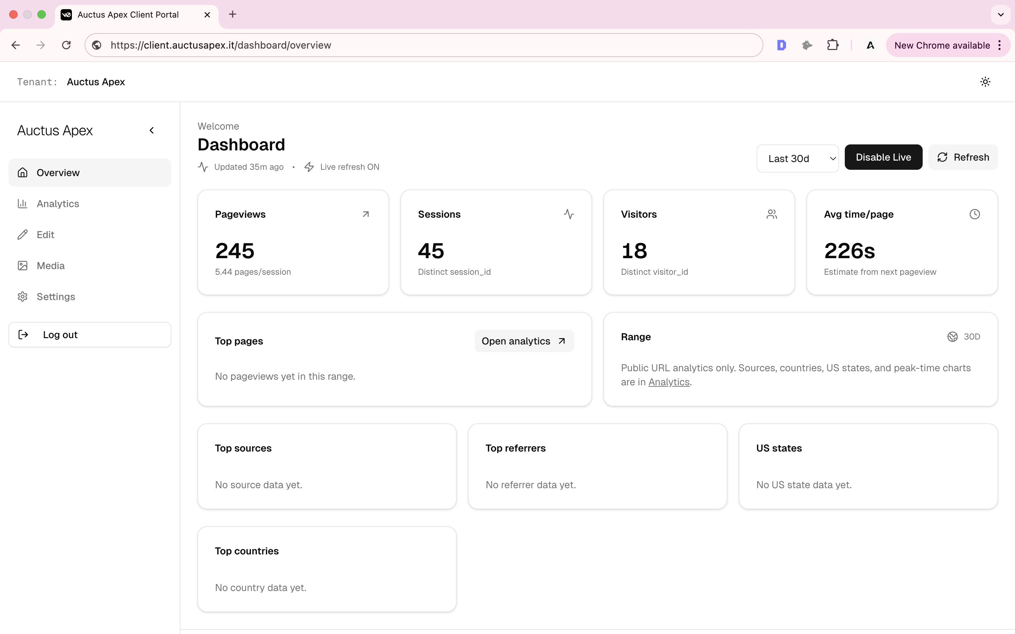Click the arrow icon on Pageviews card
The height and width of the screenshot is (634, 1015).
(x=366, y=214)
